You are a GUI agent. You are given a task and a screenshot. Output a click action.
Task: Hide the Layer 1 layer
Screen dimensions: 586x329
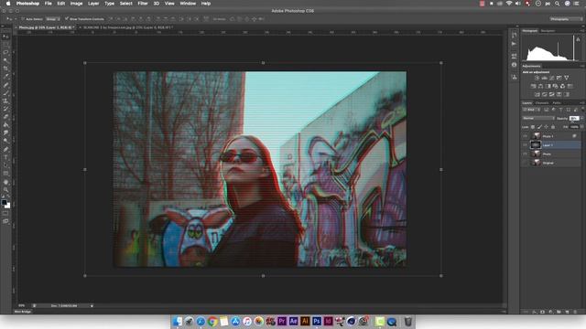(x=525, y=144)
